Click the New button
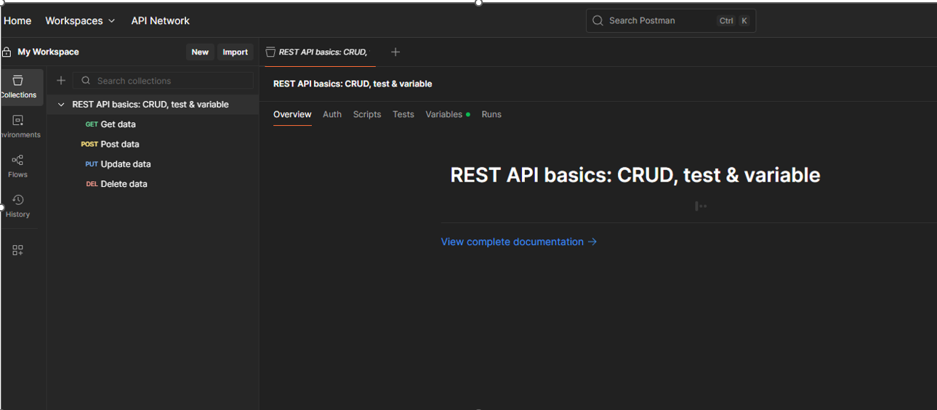This screenshot has height=410, width=937. click(200, 52)
